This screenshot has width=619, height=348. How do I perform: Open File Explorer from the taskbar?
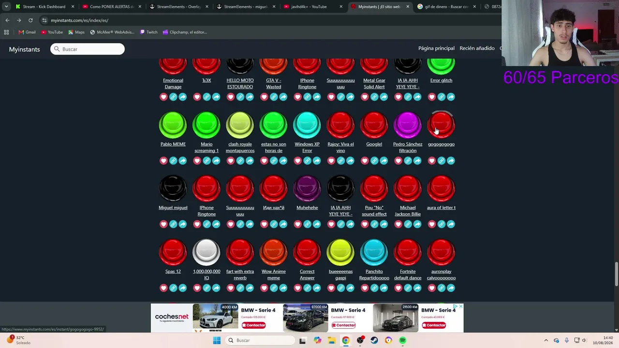click(x=331, y=340)
